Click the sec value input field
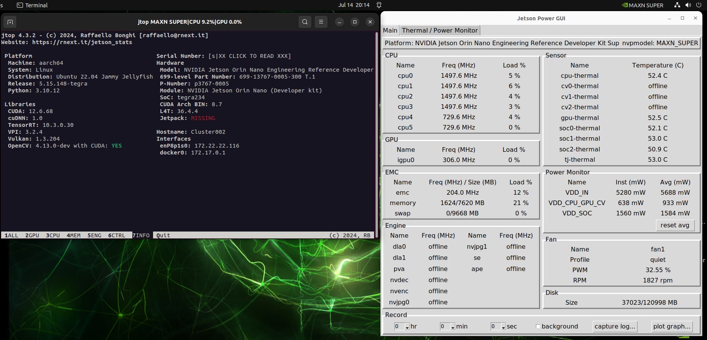The width and height of the screenshot is (707, 340). 496,327
